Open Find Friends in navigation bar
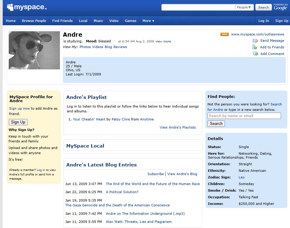Viewport: 290px width, 228px height. pyautogui.click(x=63, y=21)
